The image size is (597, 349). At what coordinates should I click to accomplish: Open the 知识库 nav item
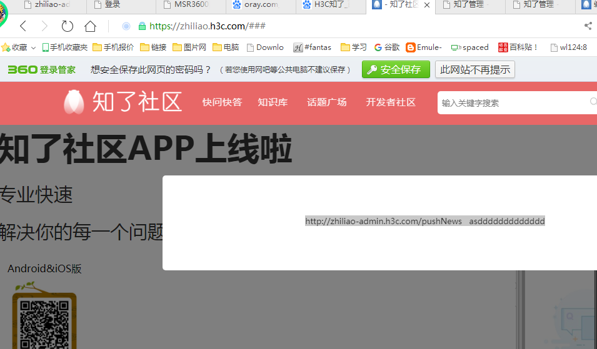[273, 102]
